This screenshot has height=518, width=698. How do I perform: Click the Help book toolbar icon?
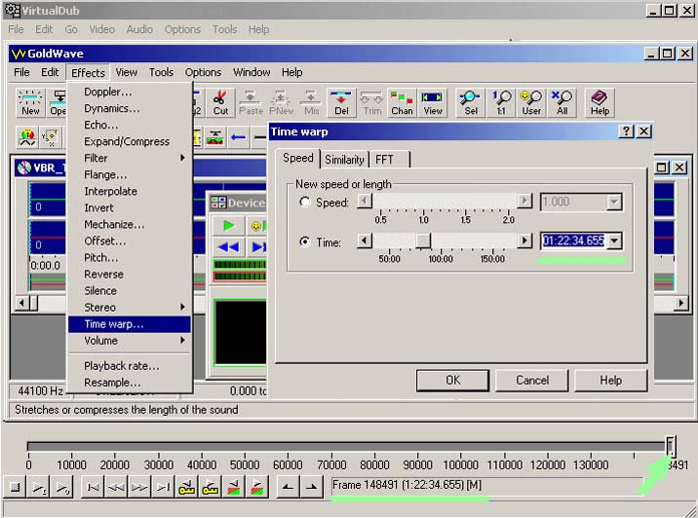point(600,102)
